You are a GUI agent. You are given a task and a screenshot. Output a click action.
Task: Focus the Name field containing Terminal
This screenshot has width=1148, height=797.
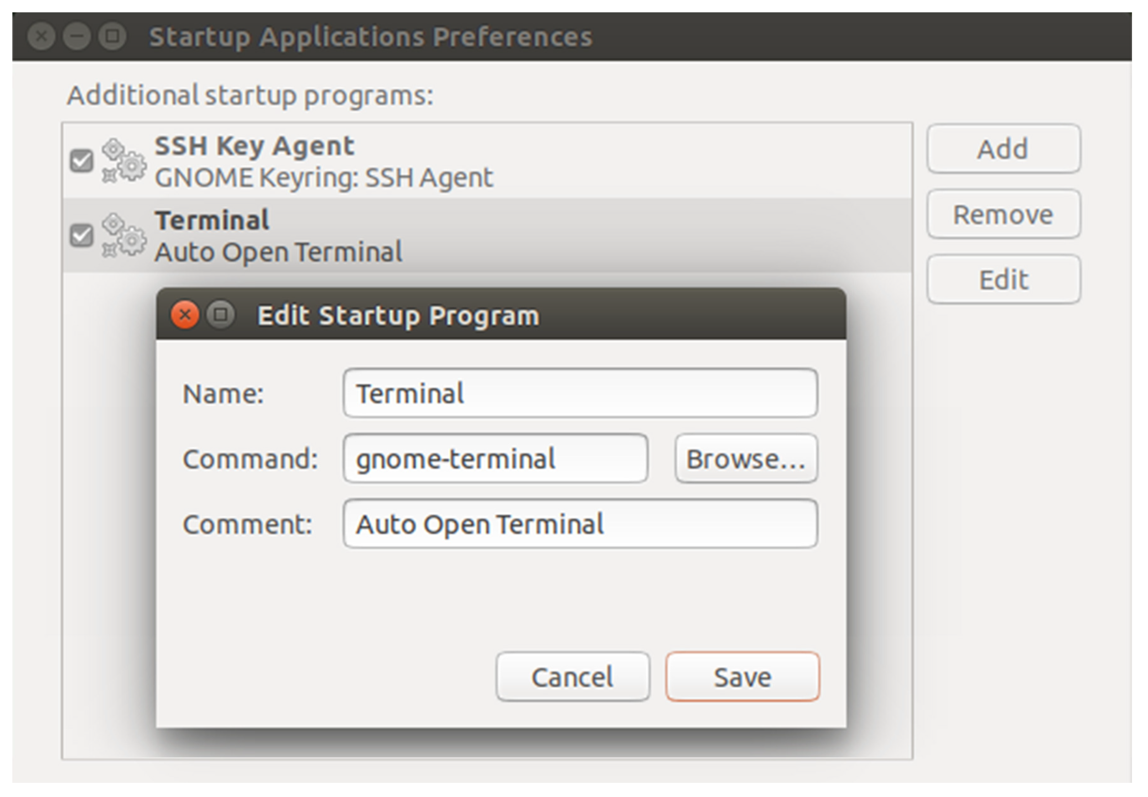(580, 393)
